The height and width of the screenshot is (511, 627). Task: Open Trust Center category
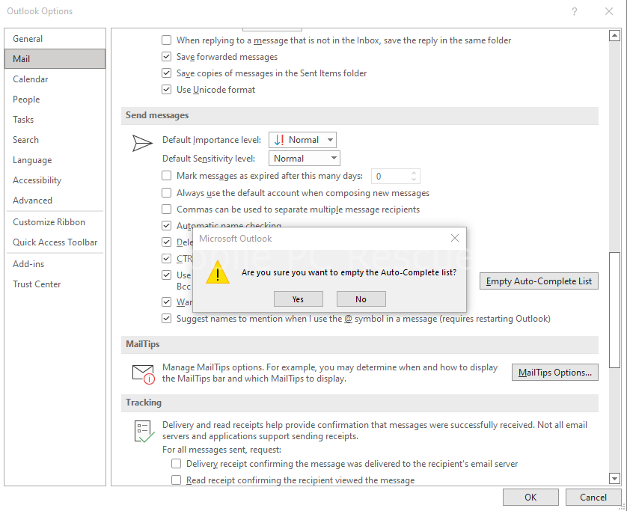[37, 284]
